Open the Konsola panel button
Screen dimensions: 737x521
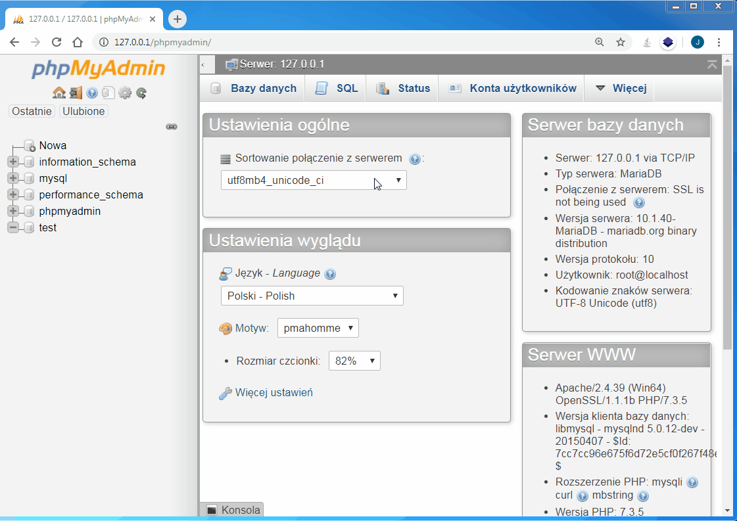coord(232,510)
